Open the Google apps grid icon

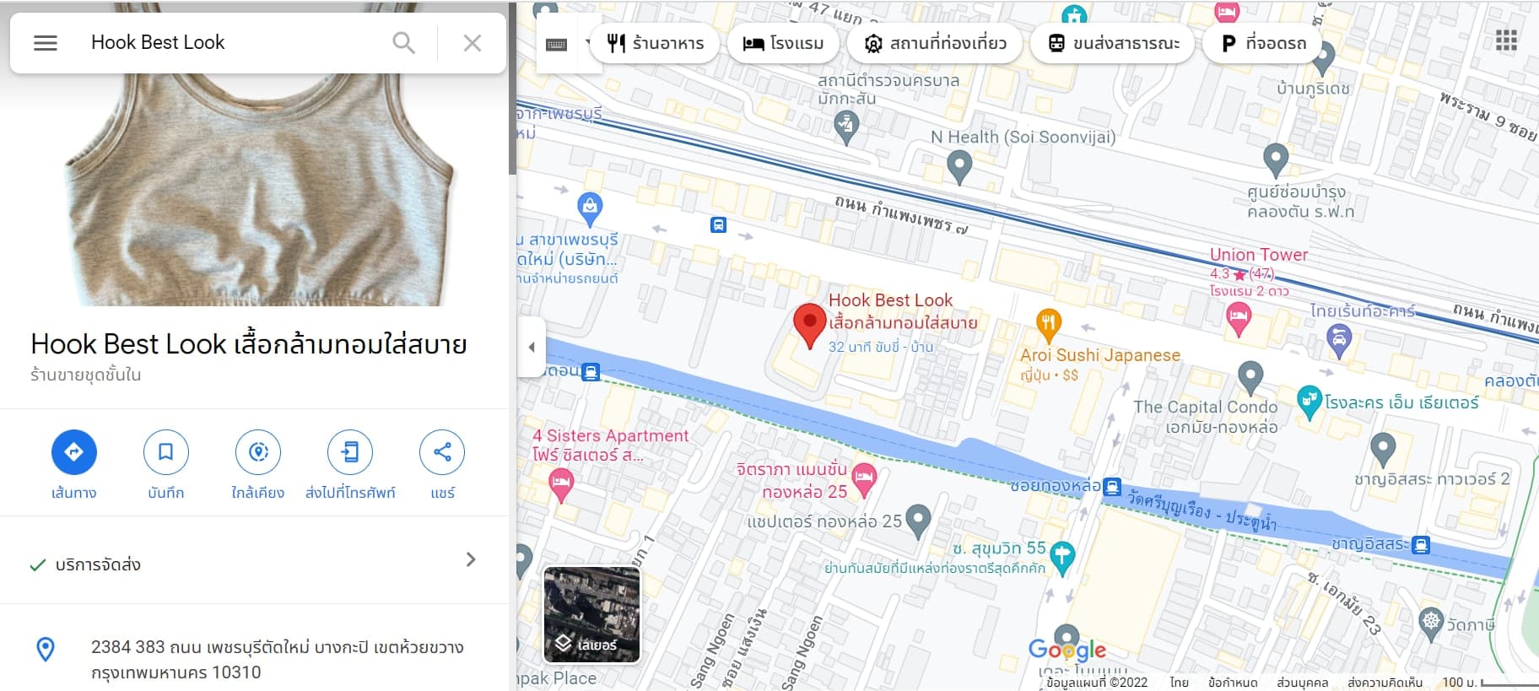[x=1506, y=40]
